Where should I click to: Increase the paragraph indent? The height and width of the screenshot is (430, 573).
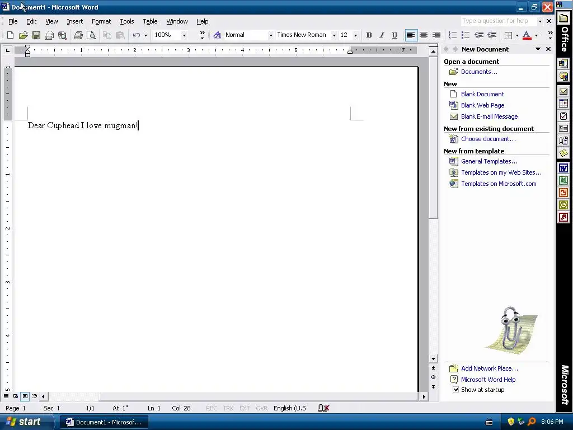[492, 35]
